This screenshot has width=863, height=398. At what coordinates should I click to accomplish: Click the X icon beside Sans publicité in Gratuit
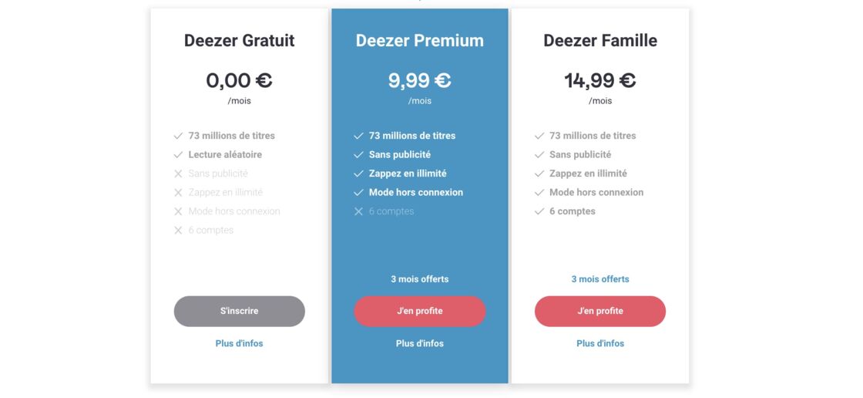178,174
